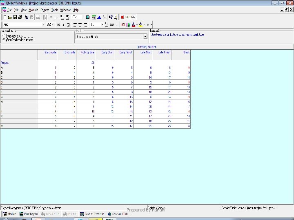
Task: Click the Paste clipboard icon
Action: pyautogui.click(x=32, y=18)
